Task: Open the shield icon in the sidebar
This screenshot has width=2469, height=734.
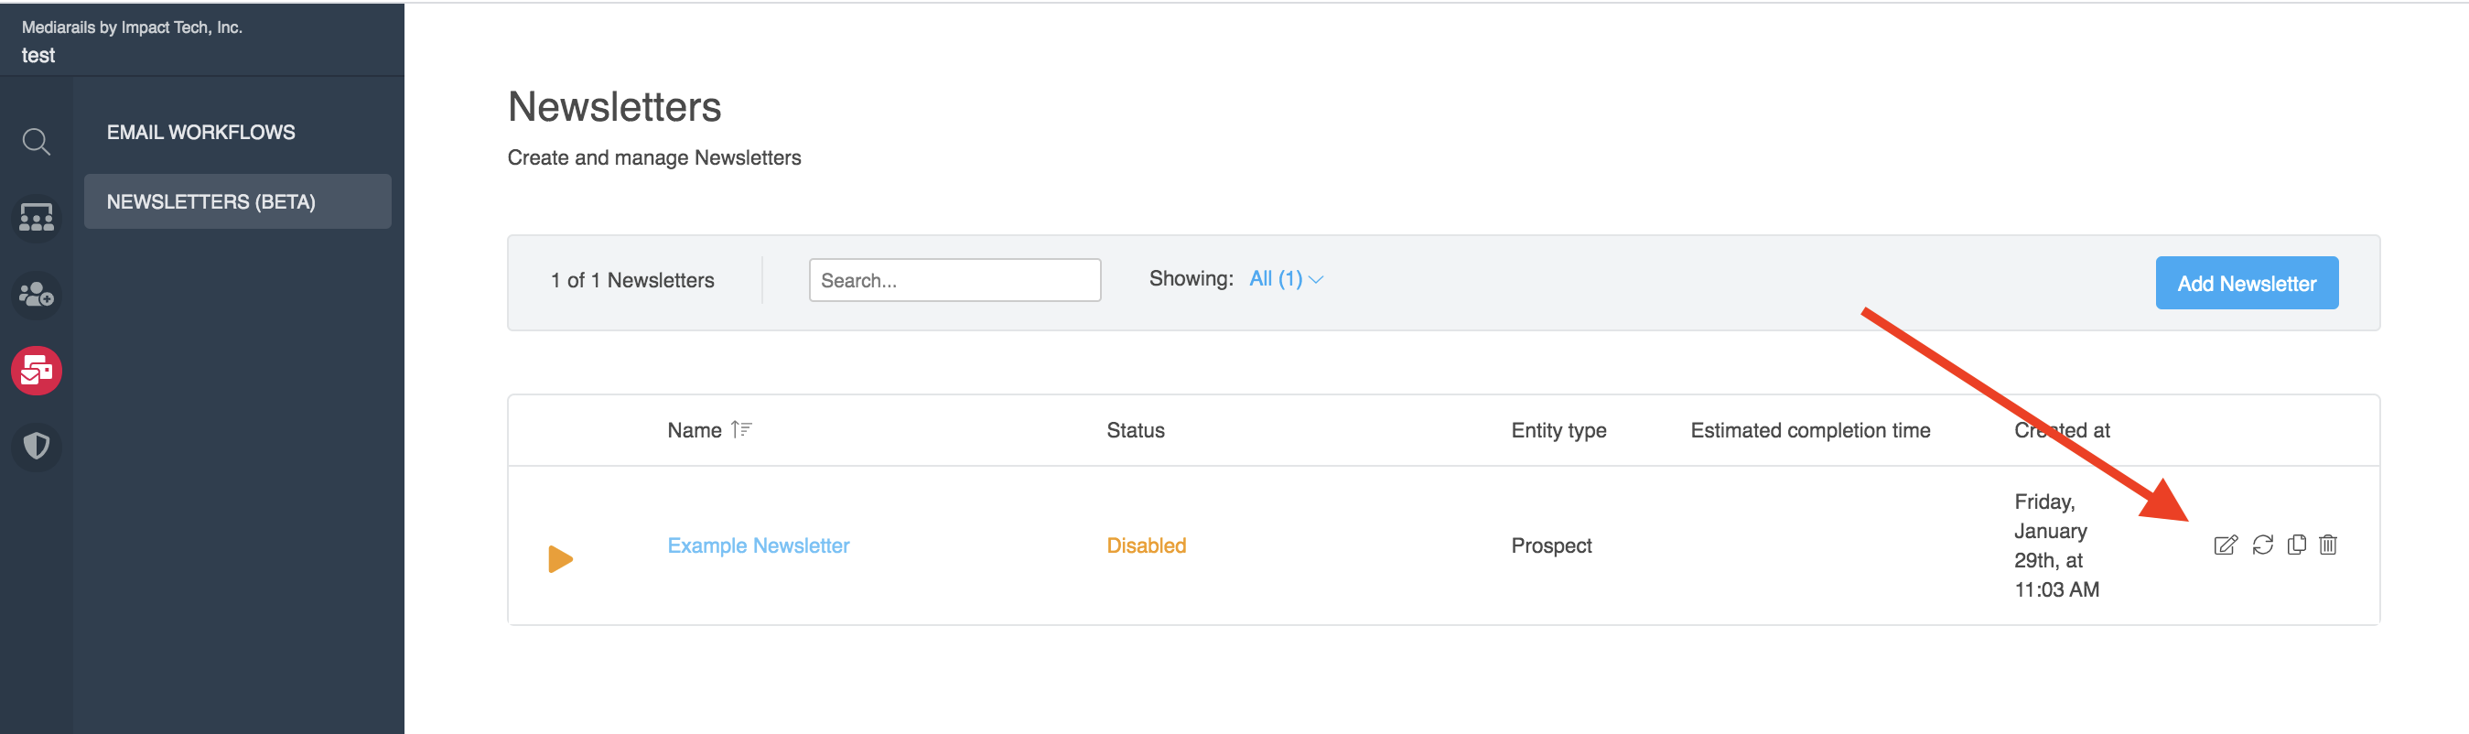Action: pos(37,447)
